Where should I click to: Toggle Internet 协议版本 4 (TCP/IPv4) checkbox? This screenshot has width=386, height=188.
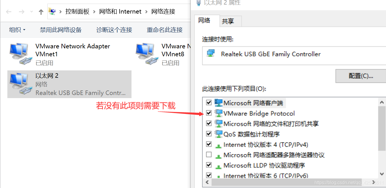pyautogui.click(x=209, y=144)
